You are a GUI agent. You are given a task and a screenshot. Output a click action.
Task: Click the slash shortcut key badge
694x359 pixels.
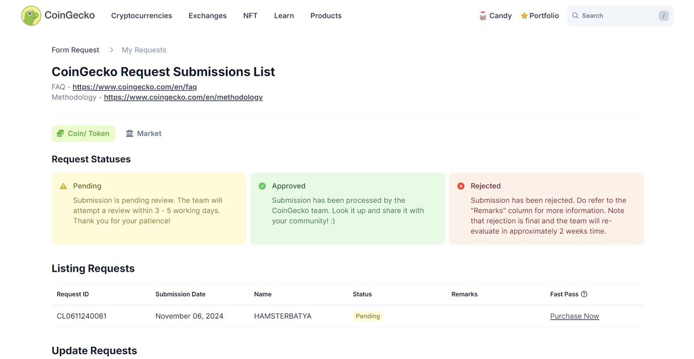tap(663, 16)
